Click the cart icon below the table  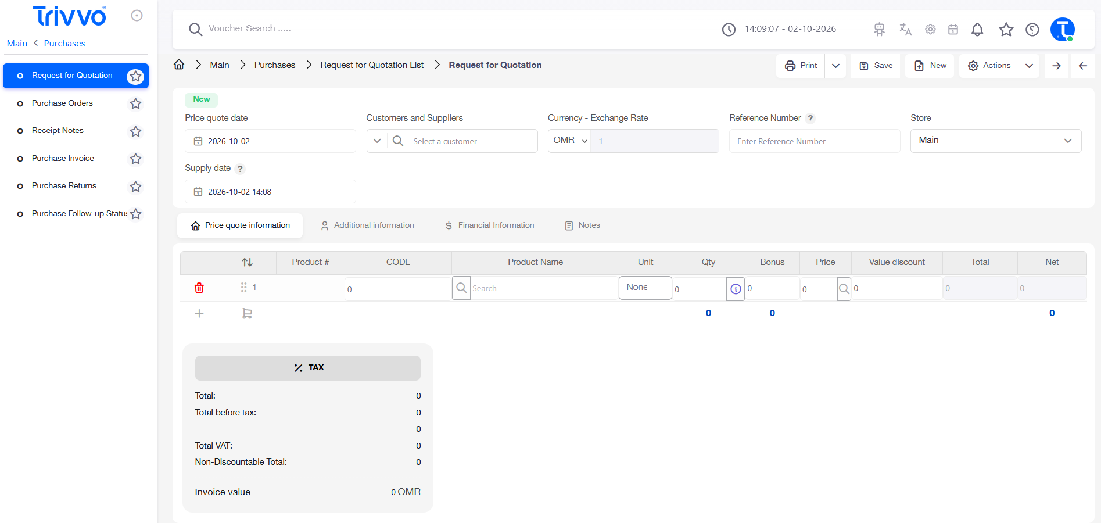point(247,313)
